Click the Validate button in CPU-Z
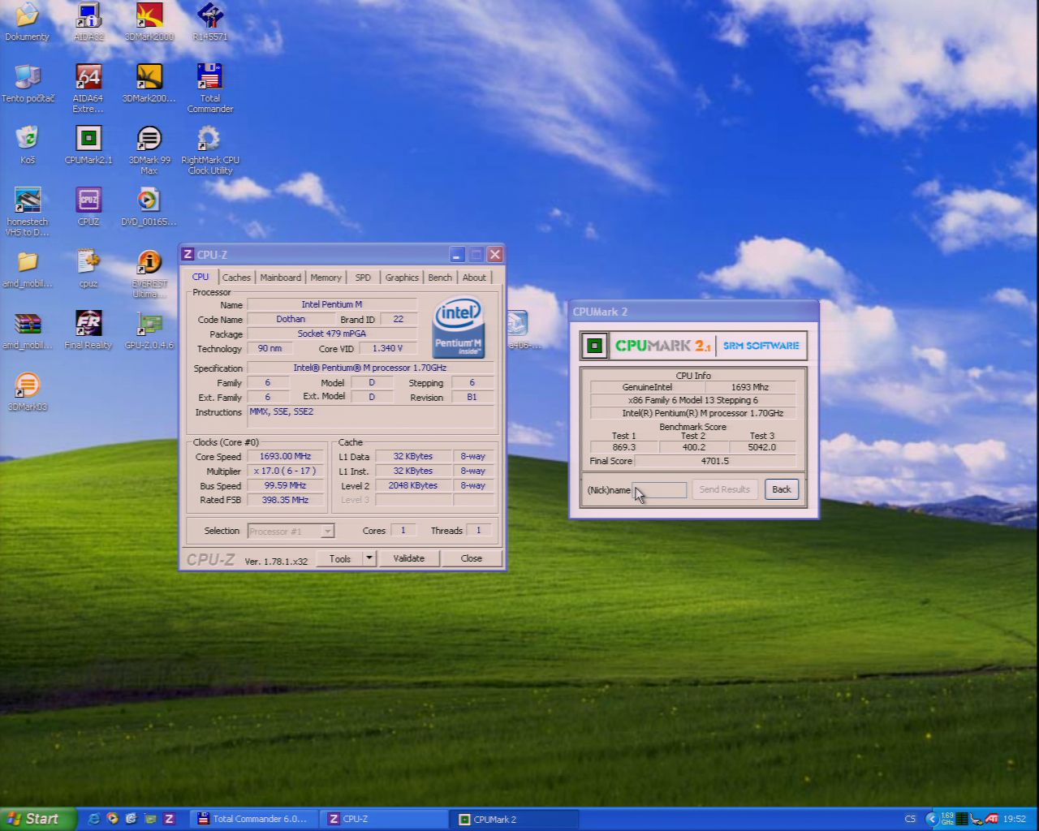 pos(408,558)
